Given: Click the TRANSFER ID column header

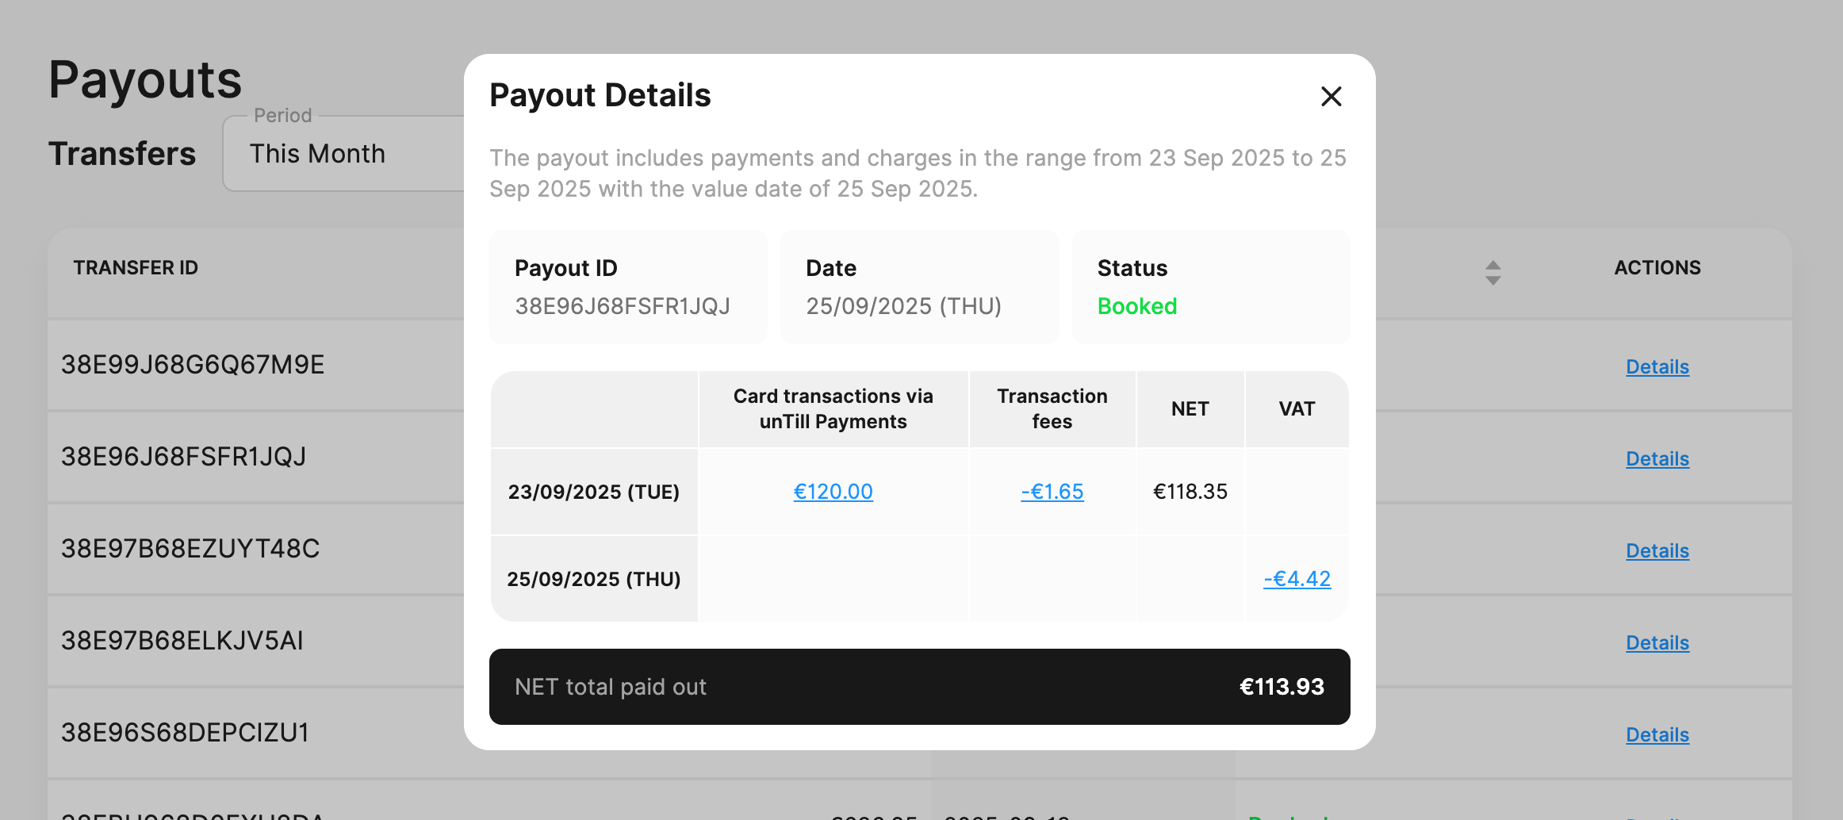Looking at the screenshot, I should coord(136,268).
